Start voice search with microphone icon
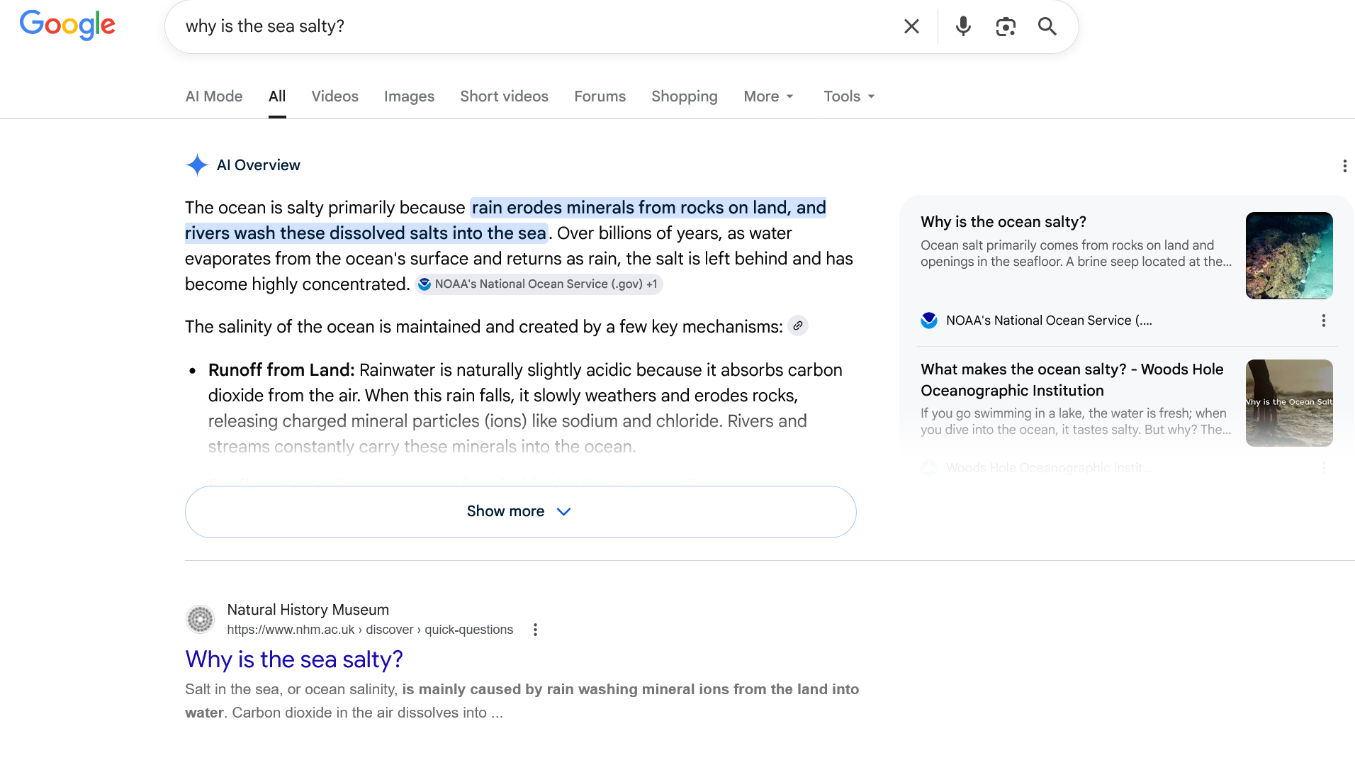Image resolution: width=1355 pixels, height=758 pixels. point(963,26)
